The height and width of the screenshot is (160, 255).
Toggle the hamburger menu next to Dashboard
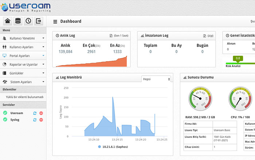pyautogui.click(x=55, y=21)
